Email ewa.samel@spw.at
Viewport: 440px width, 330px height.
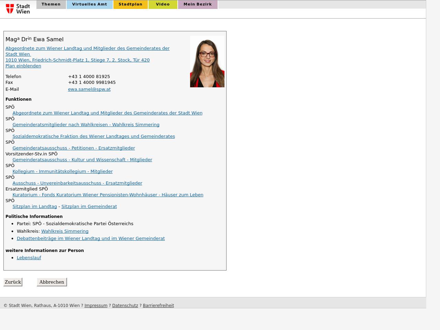point(89,89)
